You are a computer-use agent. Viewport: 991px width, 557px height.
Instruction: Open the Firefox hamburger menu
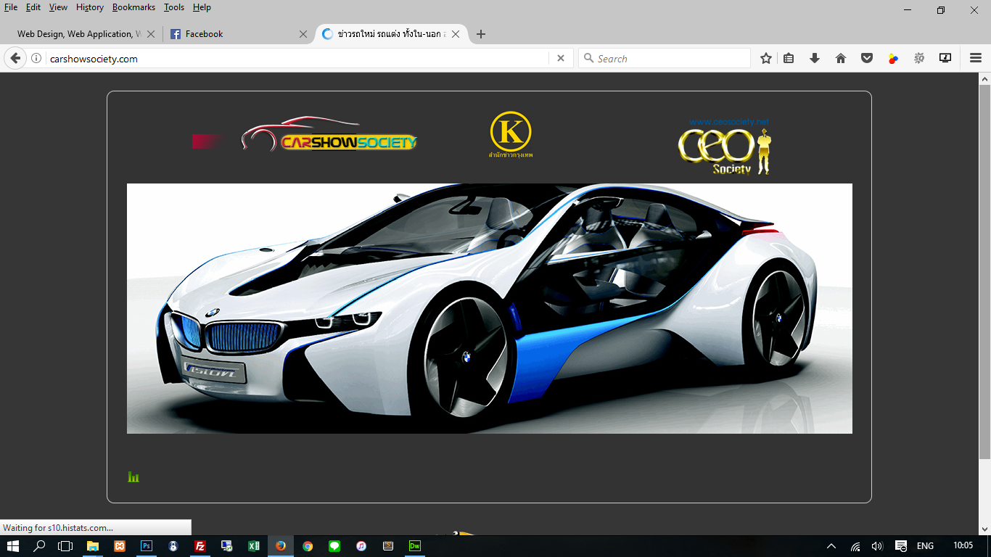976,59
